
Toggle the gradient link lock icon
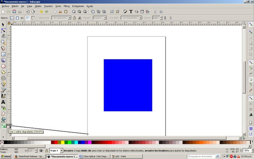pos(74,18)
